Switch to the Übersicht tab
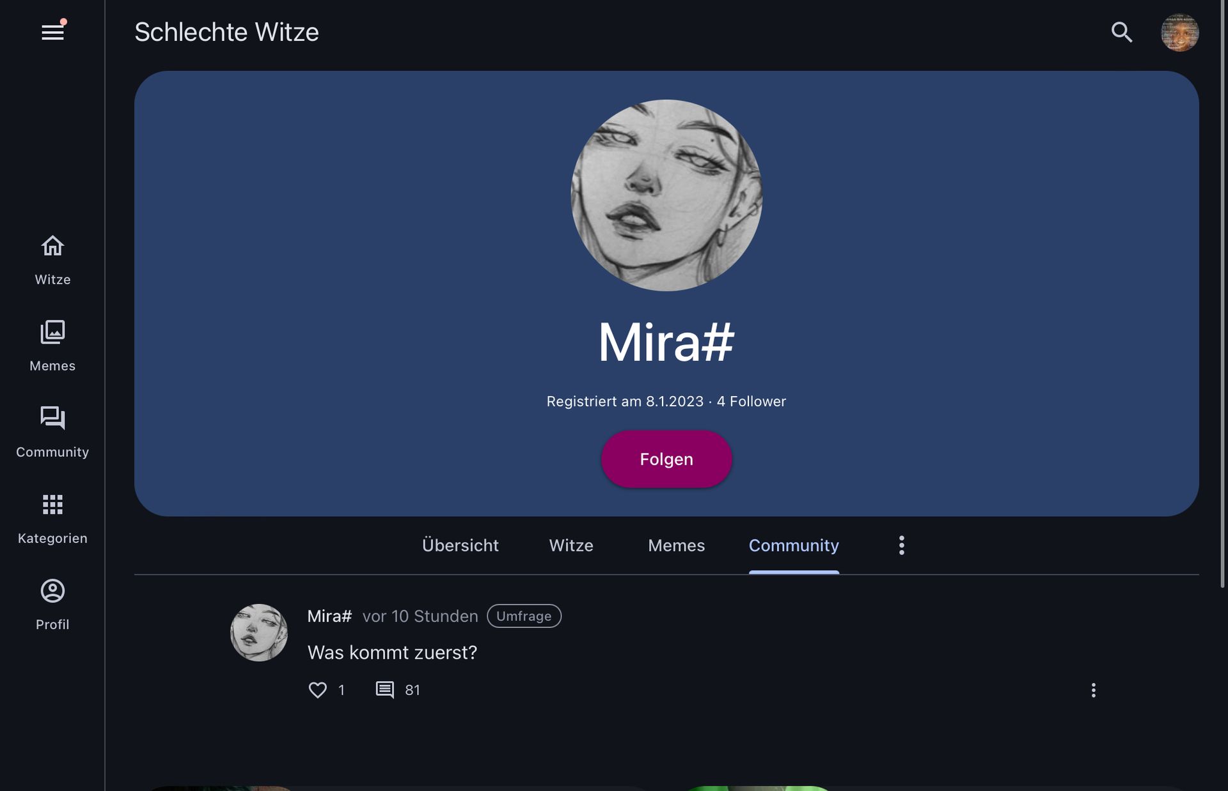The height and width of the screenshot is (791, 1228). pos(460,545)
